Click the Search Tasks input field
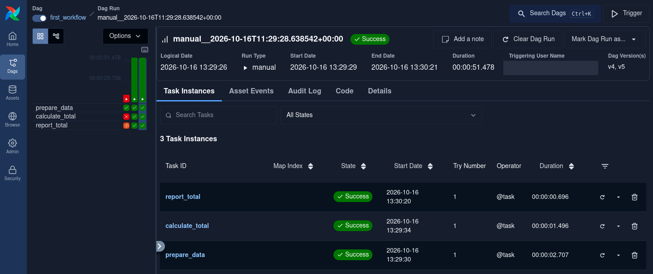653x274 pixels. pyautogui.click(x=218, y=115)
